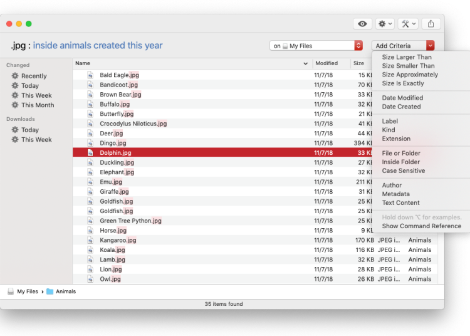Click the Name column sort chevron
The height and width of the screenshot is (336, 470).
(306, 63)
